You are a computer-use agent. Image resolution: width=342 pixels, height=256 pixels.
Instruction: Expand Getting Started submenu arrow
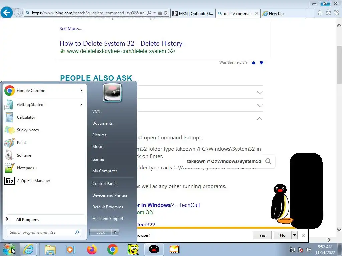pyautogui.click(x=81, y=104)
